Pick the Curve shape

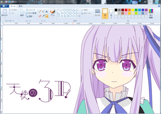(x=62, y=10)
